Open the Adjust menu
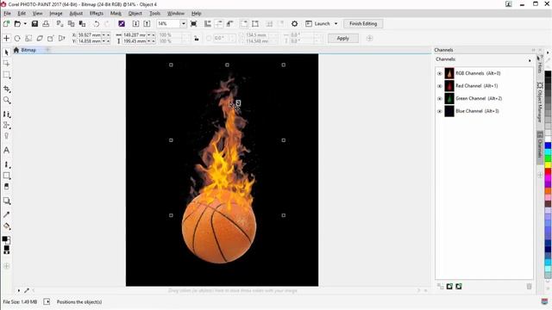Screen dimensions: 552x310 click(x=76, y=14)
